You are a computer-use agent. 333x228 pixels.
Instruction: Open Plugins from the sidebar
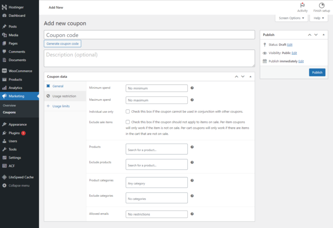pyautogui.click(x=14, y=133)
